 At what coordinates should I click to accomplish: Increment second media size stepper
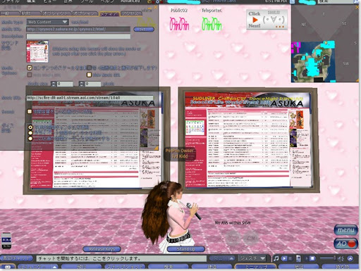coord(81,82)
